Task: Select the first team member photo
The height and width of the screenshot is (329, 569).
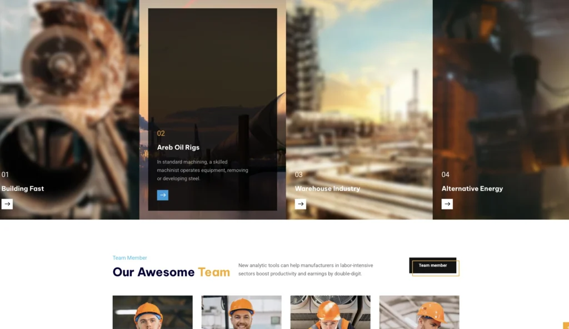Action: (x=152, y=312)
